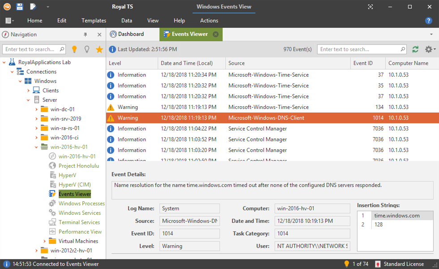
Task: Open the quick access toolbar dropdown arrow
Action: 47,7
